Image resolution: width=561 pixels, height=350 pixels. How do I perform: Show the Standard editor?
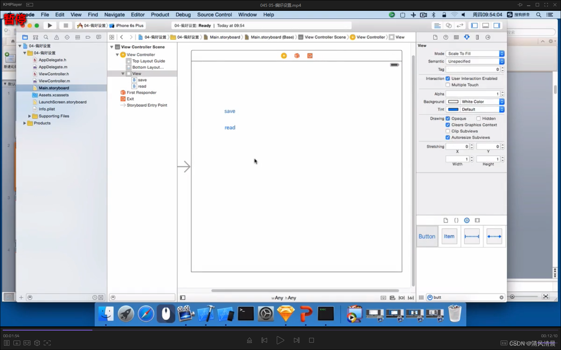(x=437, y=26)
